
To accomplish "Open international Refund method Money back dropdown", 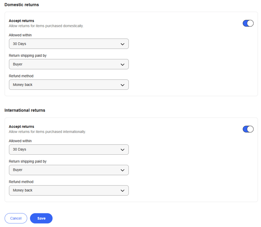I will [69, 190].
